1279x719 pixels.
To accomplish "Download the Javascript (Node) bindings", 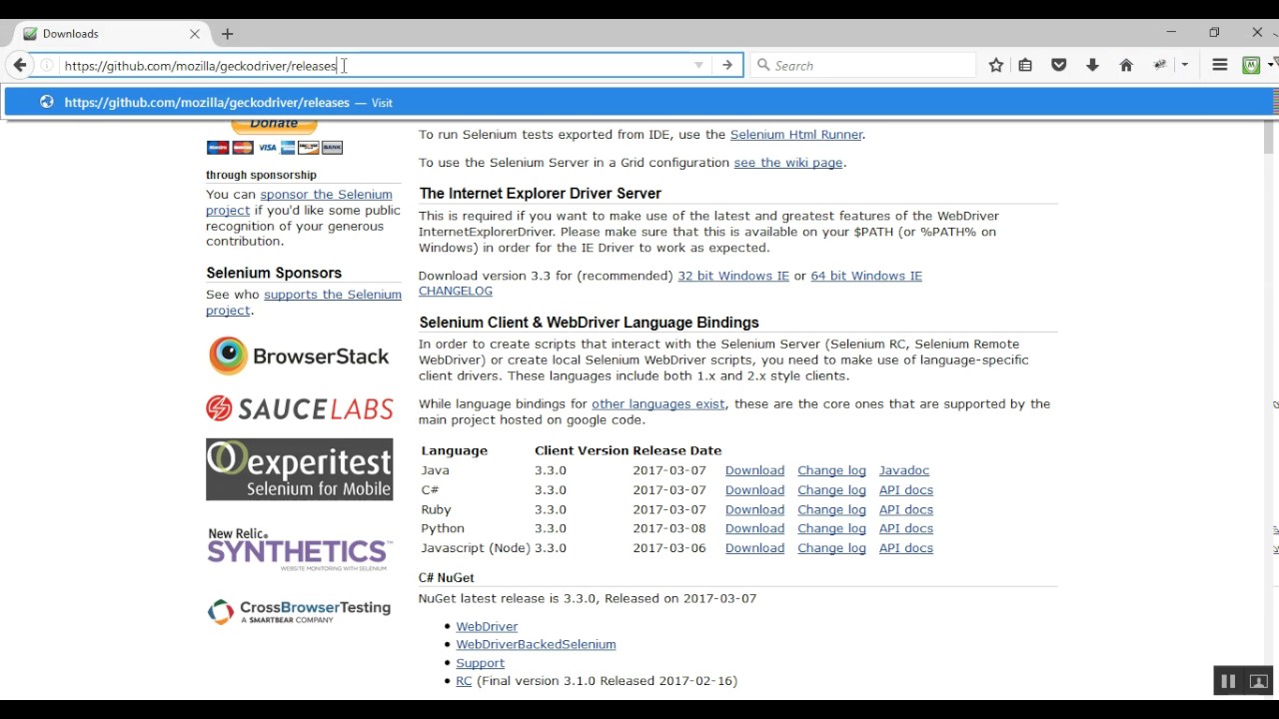I will point(754,548).
